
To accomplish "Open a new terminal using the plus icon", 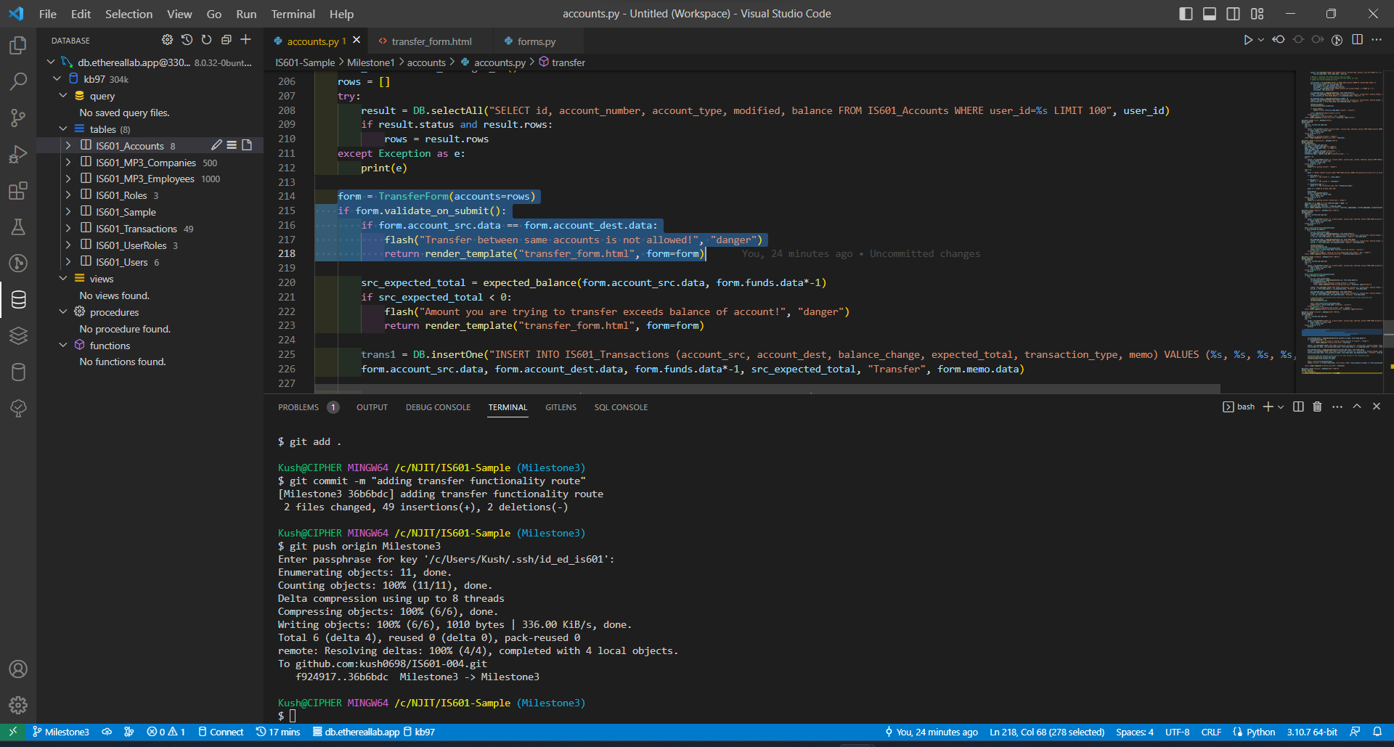I will point(1267,407).
